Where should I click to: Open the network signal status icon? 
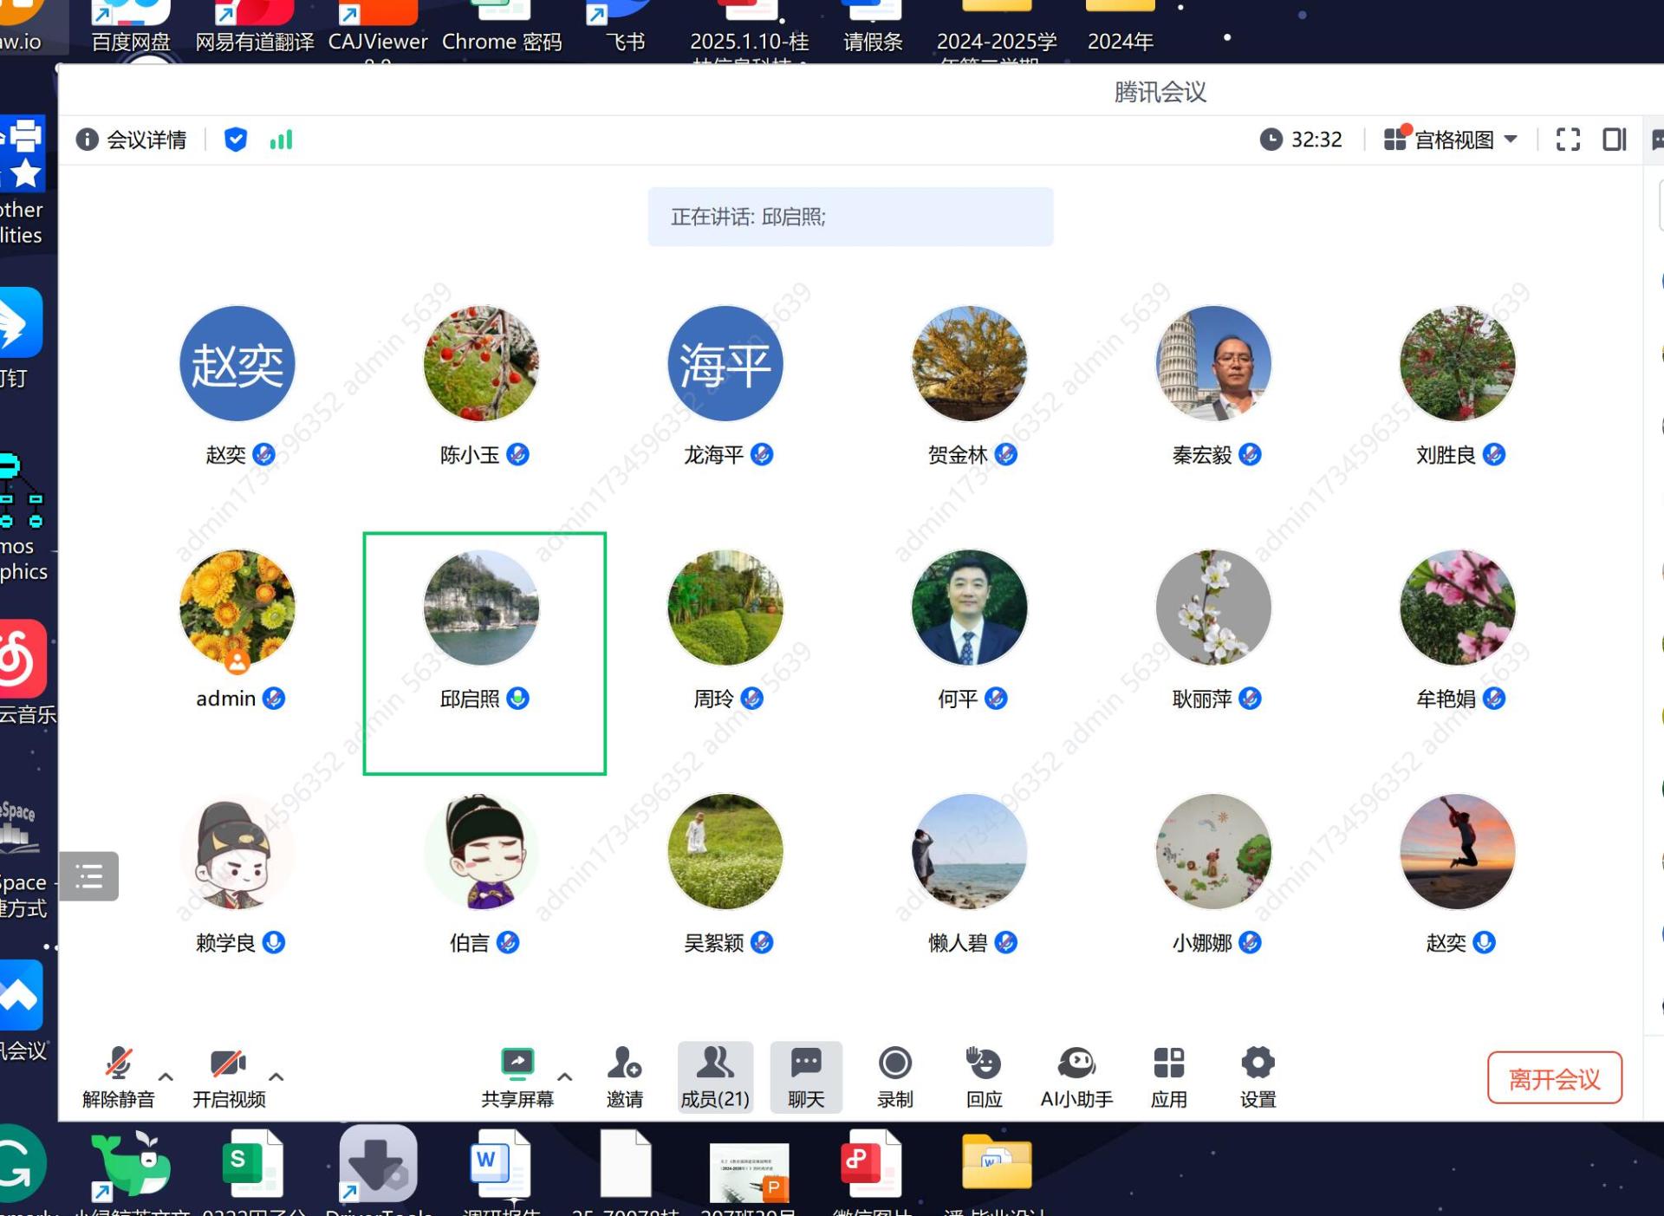tap(281, 140)
